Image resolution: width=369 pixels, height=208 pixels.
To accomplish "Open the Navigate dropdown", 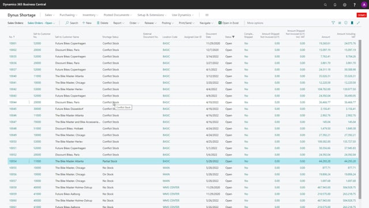I will click(x=206, y=23).
